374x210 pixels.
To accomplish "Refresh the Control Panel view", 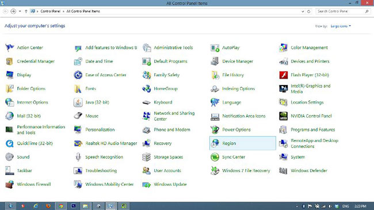I will tap(308, 11).
